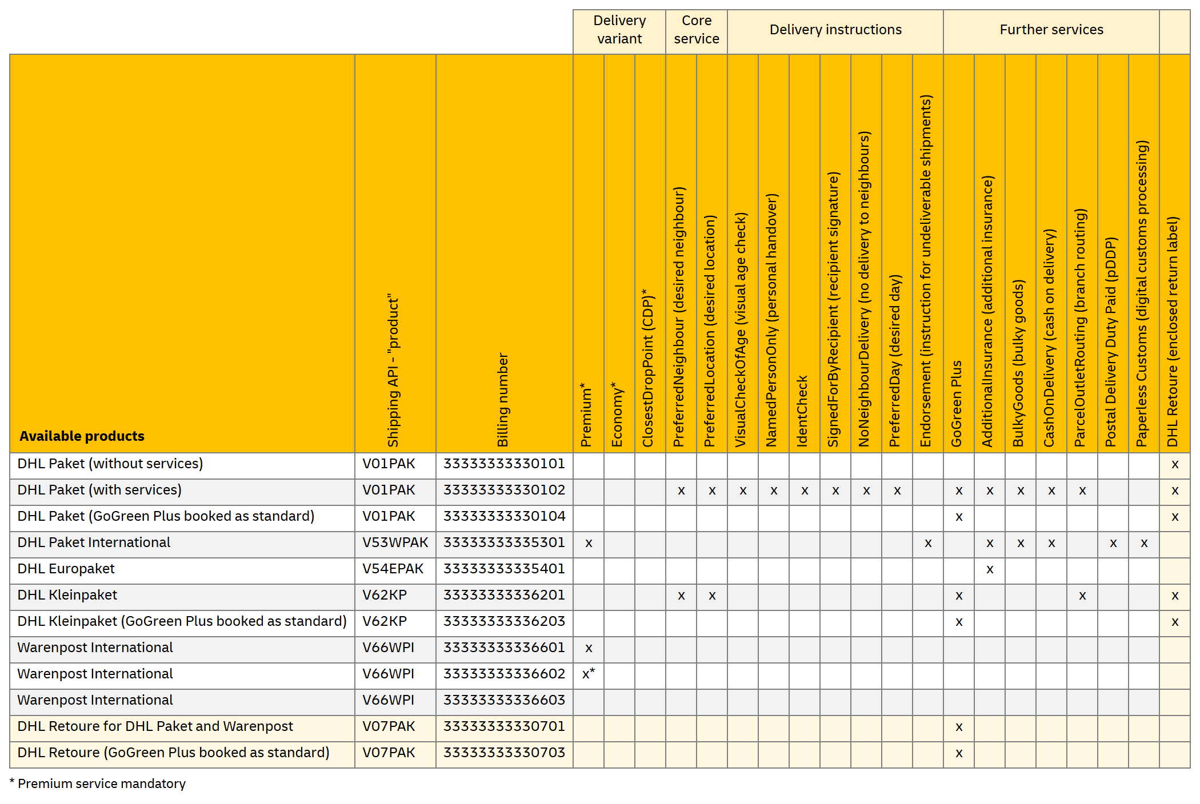
Task: Select Premium 'x' in DHL Paket International row
Action: (589, 543)
